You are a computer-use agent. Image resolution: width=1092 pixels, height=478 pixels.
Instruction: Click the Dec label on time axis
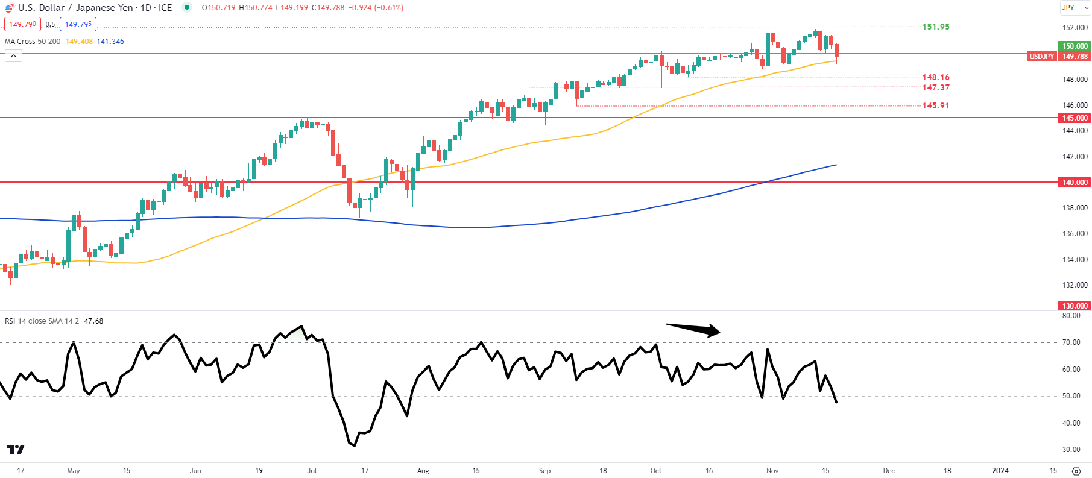coord(889,471)
